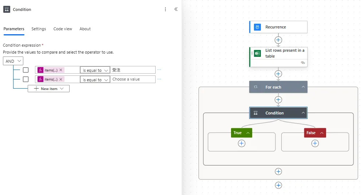This screenshot has height=195, width=364.
Task: Remove the first items(...) expression token
Action: coord(61,70)
